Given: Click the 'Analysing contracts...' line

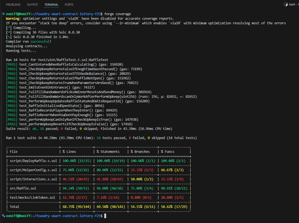Looking at the screenshot, I should (x=26, y=46).
